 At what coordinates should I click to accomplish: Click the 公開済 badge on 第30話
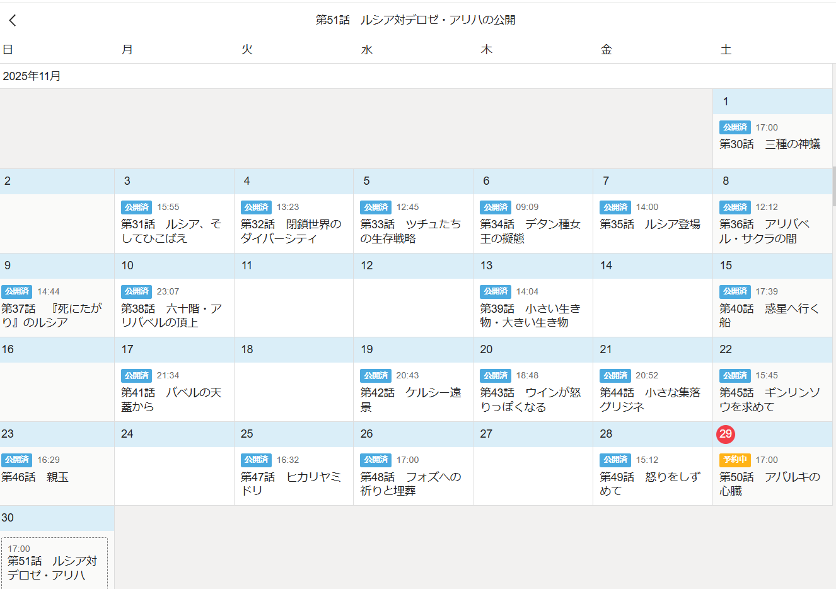[734, 127]
